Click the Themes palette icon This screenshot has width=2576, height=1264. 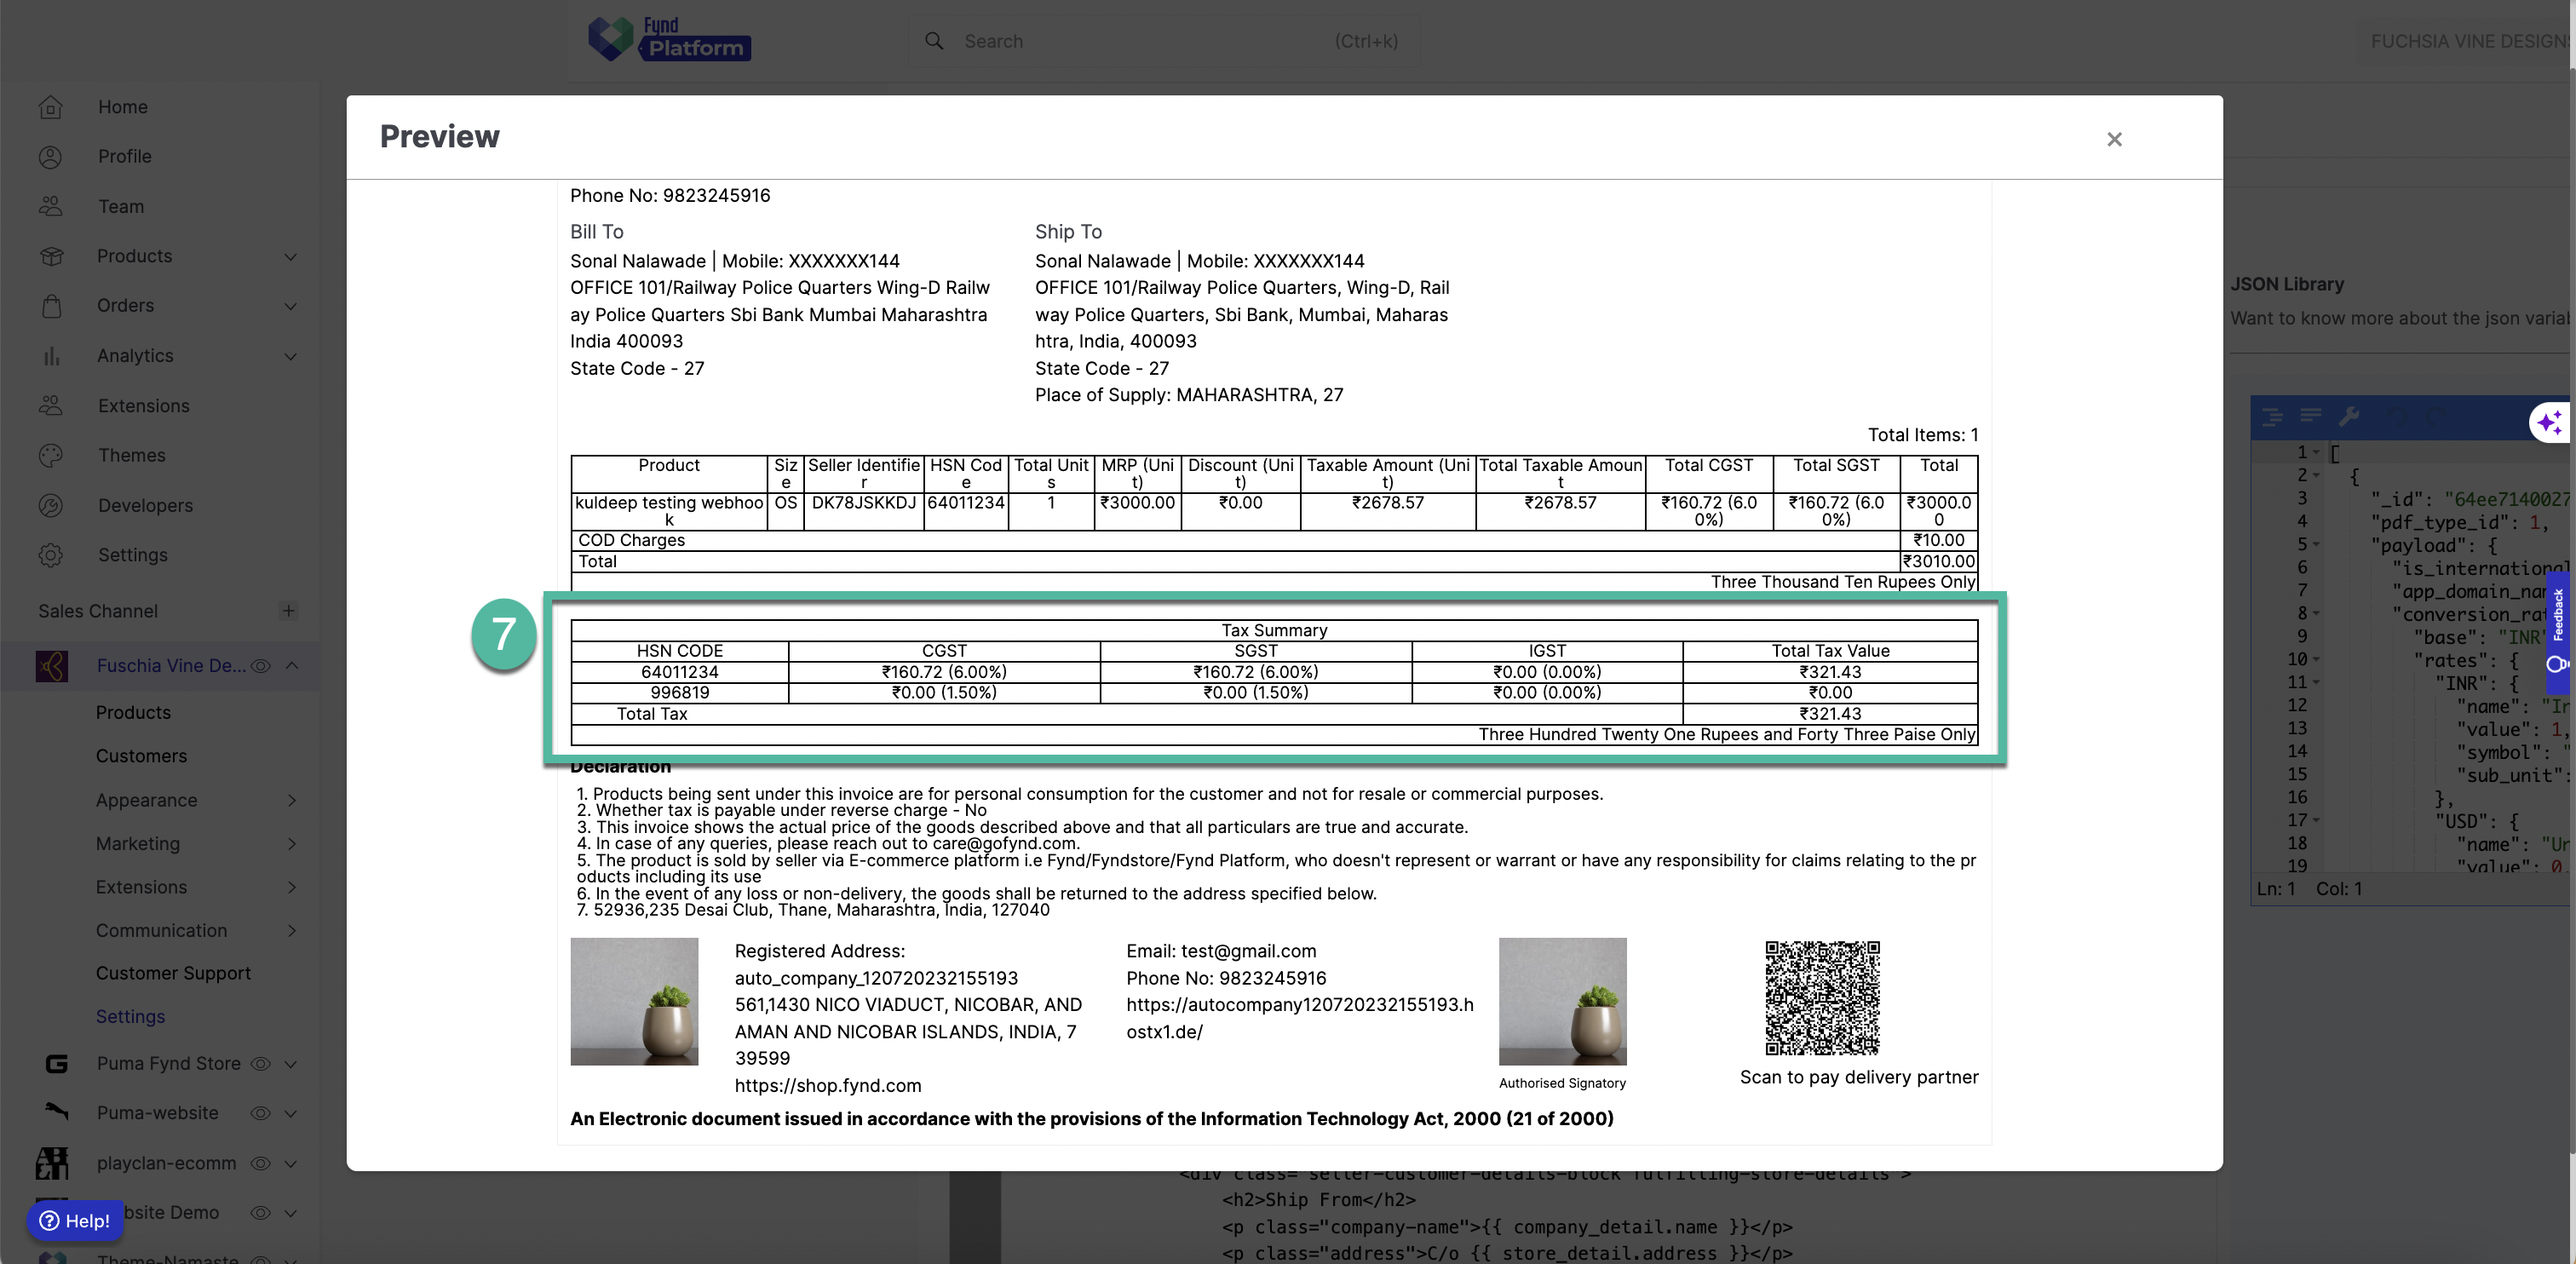51,455
